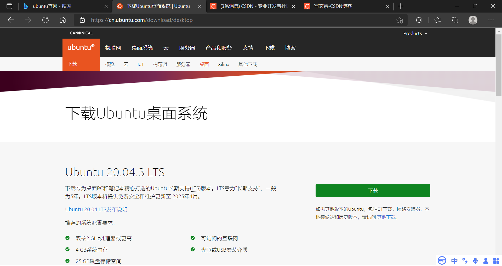This screenshot has width=502, height=266.
Task: Open the extensions puzzle icon
Action: click(419, 20)
